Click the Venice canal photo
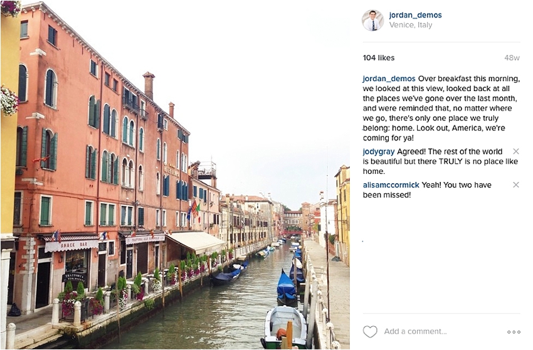Screen dimensions: 533x350 click(175, 175)
